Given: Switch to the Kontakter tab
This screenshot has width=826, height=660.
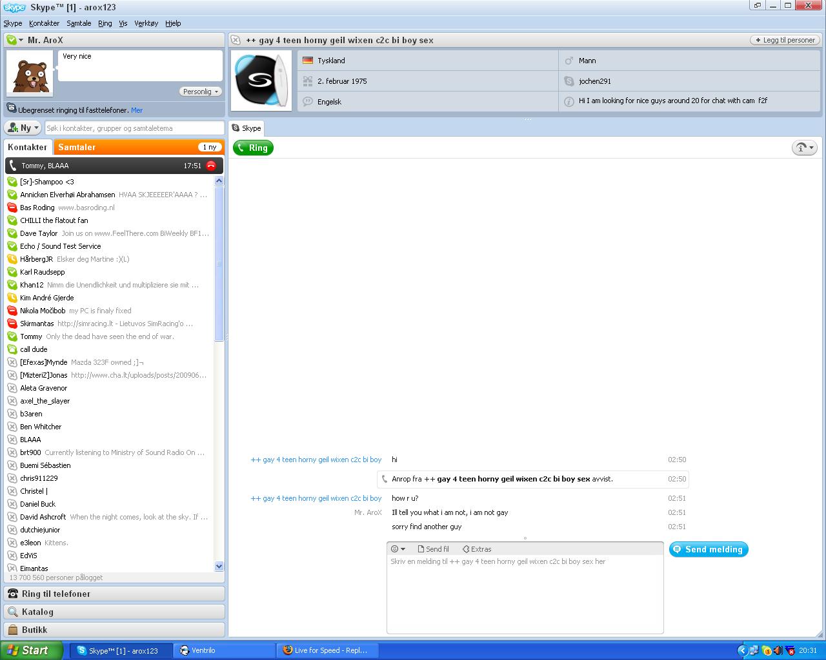Looking at the screenshot, I should (28, 147).
